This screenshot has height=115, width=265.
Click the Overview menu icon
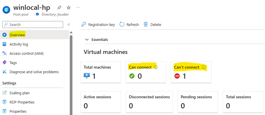coord(5,35)
